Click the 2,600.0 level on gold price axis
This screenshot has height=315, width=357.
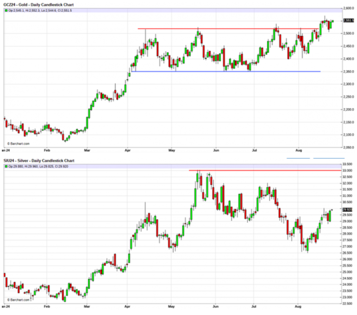pos(349,8)
